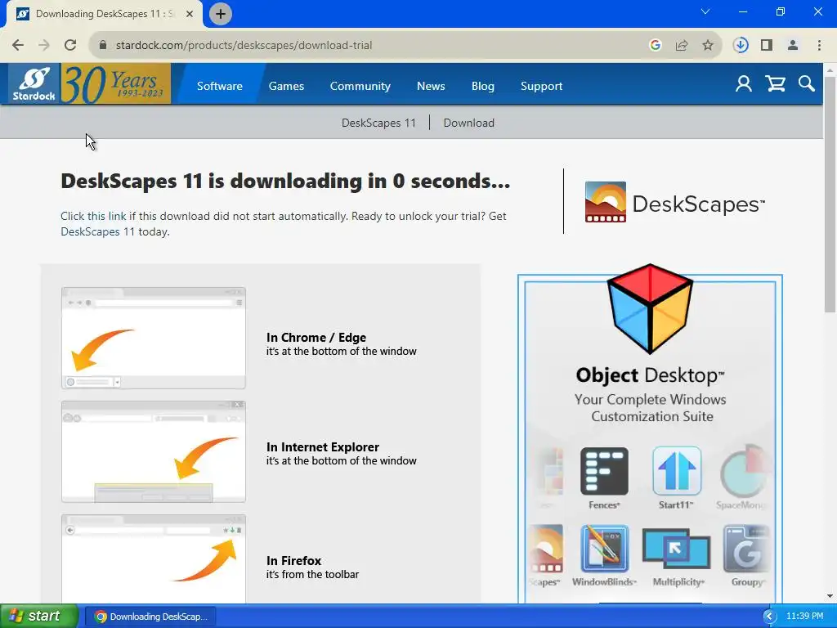Open the Google icon in address bar
Viewport: 837px width, 628px height.
point(656,46)
